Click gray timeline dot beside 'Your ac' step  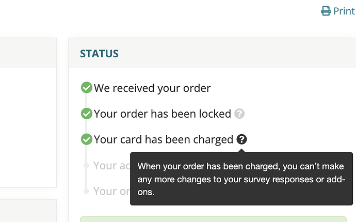click(x=86, y=165)
